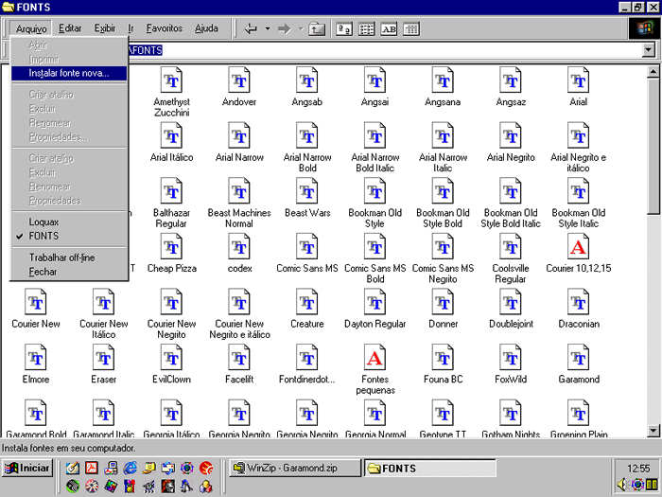This screenshot has height=497, width=662.
Task: Open the Back history dropdown arrow
Action: coord(268,28)
